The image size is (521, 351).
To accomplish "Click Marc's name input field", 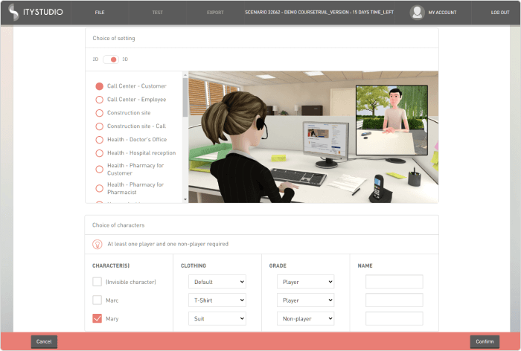I will pos(394,300).
